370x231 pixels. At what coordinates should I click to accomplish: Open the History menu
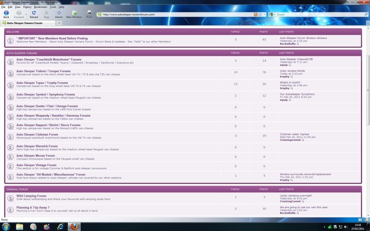click(27, 7)
